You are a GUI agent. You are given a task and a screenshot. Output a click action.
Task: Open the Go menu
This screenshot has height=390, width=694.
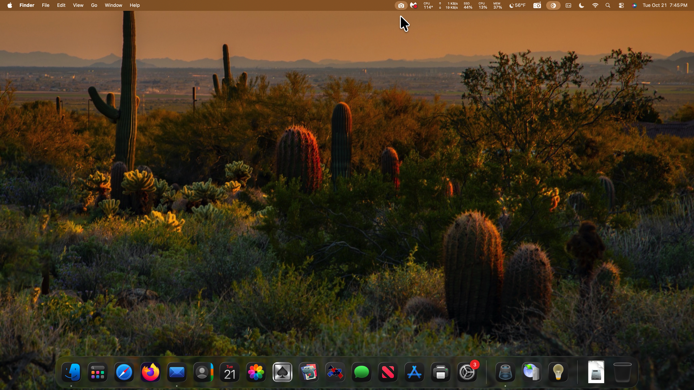pyautogui.click(x=94, y=5)
